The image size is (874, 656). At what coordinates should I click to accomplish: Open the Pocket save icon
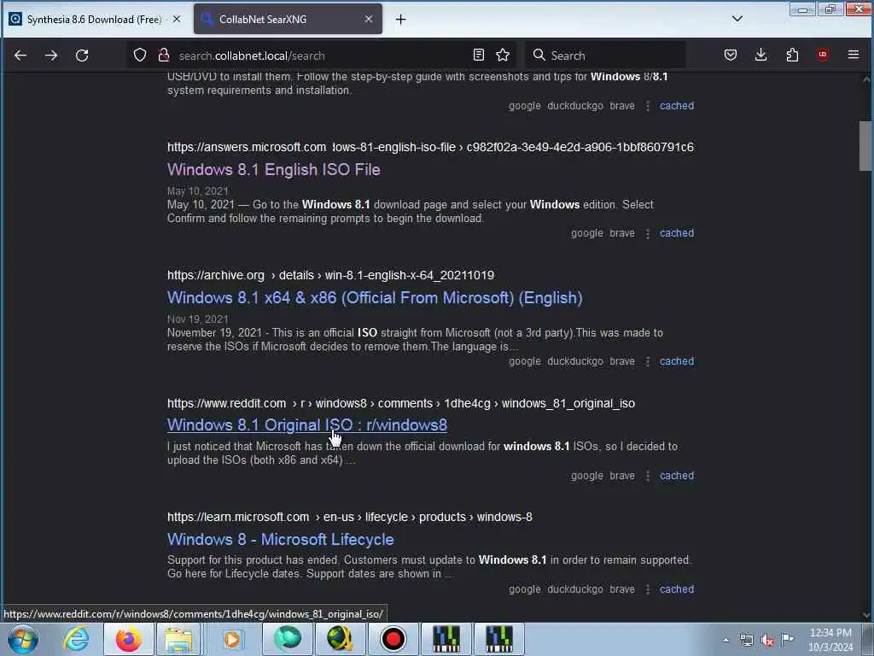tap(731, 55)
